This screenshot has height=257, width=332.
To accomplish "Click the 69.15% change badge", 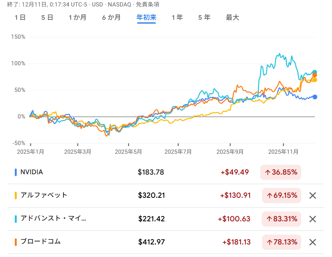I will (x=281, y=196).
